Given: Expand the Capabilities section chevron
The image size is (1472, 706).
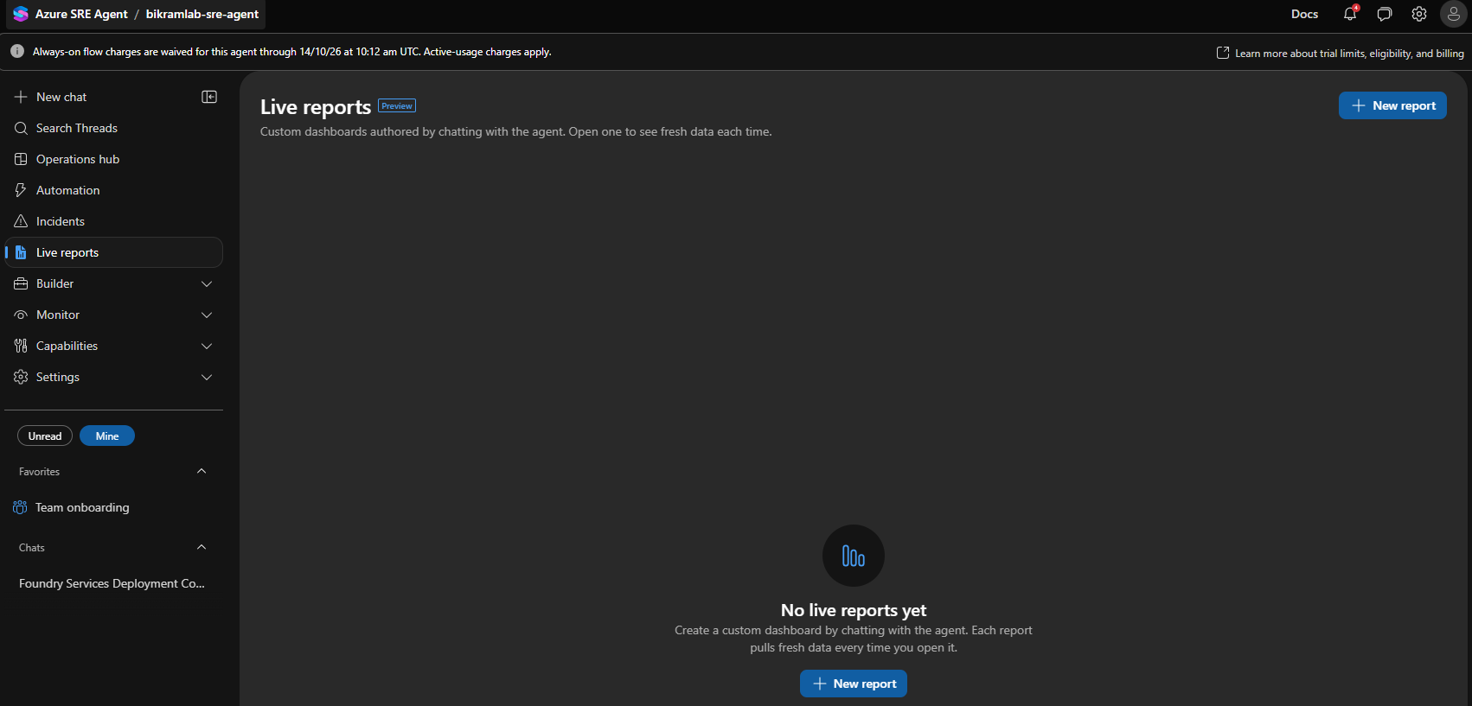Looking at the screenshot, I should 207,346.
